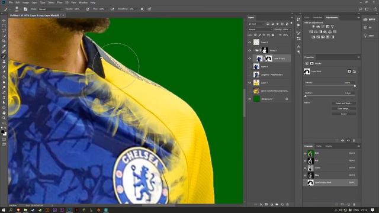
Task: Open the Image menu
Action: [x=25, y=2]
